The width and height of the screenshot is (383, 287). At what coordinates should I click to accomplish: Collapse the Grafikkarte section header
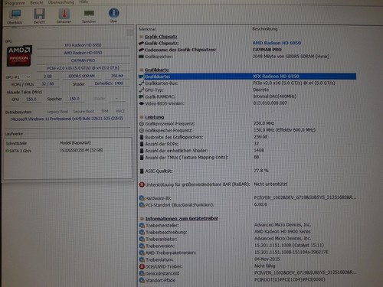pyautogui.click(x=156, y=70)
